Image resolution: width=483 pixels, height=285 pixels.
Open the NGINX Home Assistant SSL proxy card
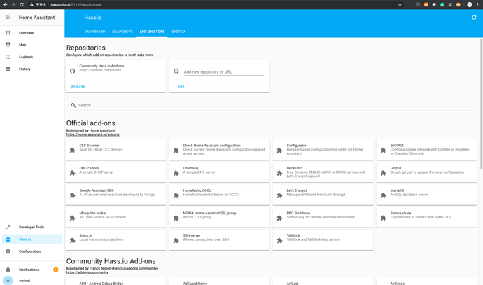[219, 217]
